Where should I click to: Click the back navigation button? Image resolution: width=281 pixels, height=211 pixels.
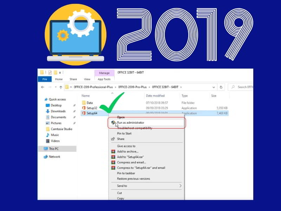(43, 87)
